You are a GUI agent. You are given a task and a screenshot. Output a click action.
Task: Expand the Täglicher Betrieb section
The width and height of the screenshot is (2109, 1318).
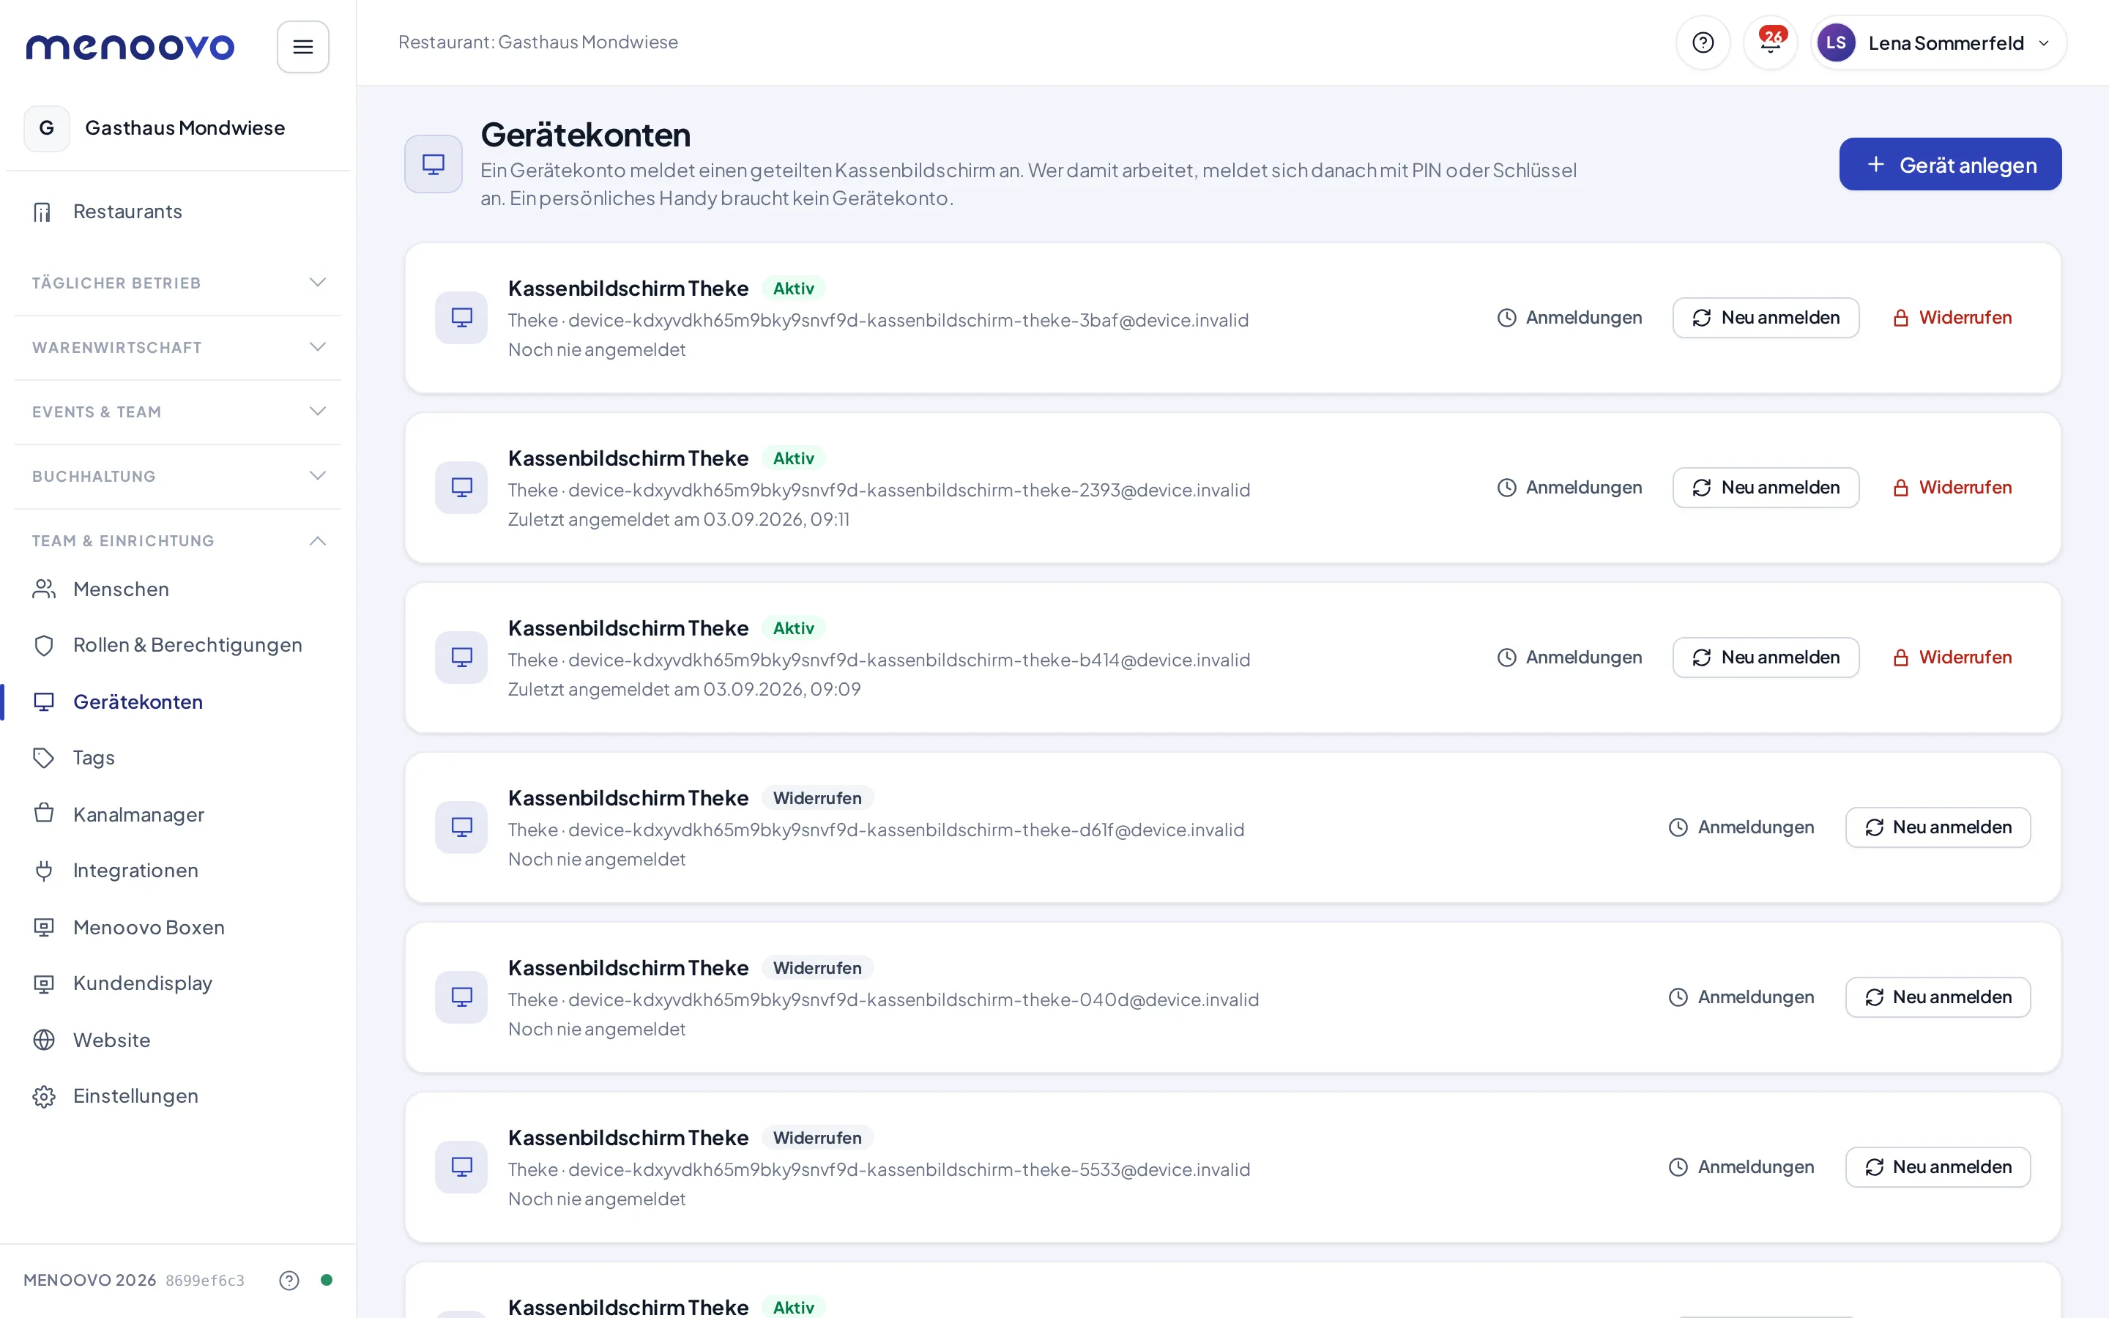(x=178, y=283)
